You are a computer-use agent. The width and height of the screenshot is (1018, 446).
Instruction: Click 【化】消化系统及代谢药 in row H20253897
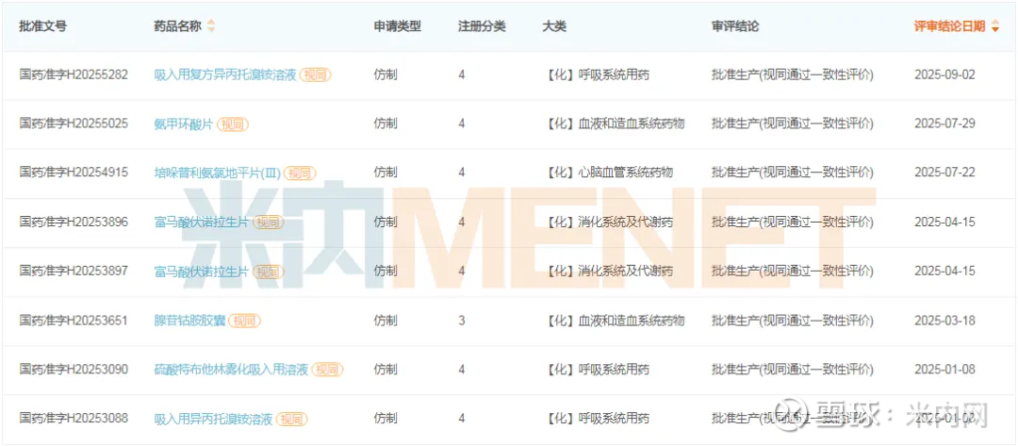point(608,271)
